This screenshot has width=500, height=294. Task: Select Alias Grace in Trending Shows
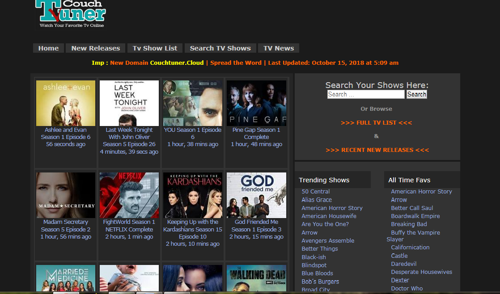pyautogui.click(x=317, y=200)
